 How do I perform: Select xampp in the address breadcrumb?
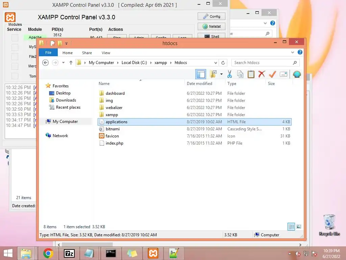(160, 63)
